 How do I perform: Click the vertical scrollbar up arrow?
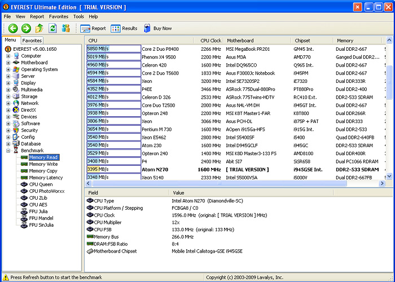pyautogui.click(x=389, y=40)
